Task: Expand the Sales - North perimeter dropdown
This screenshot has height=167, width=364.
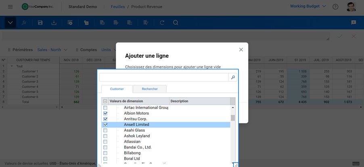Action: 52,50
